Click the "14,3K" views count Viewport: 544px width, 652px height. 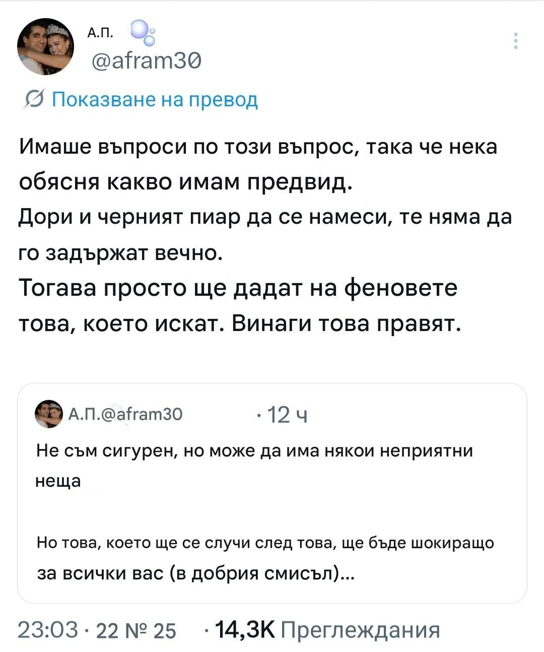coord(245,630)
